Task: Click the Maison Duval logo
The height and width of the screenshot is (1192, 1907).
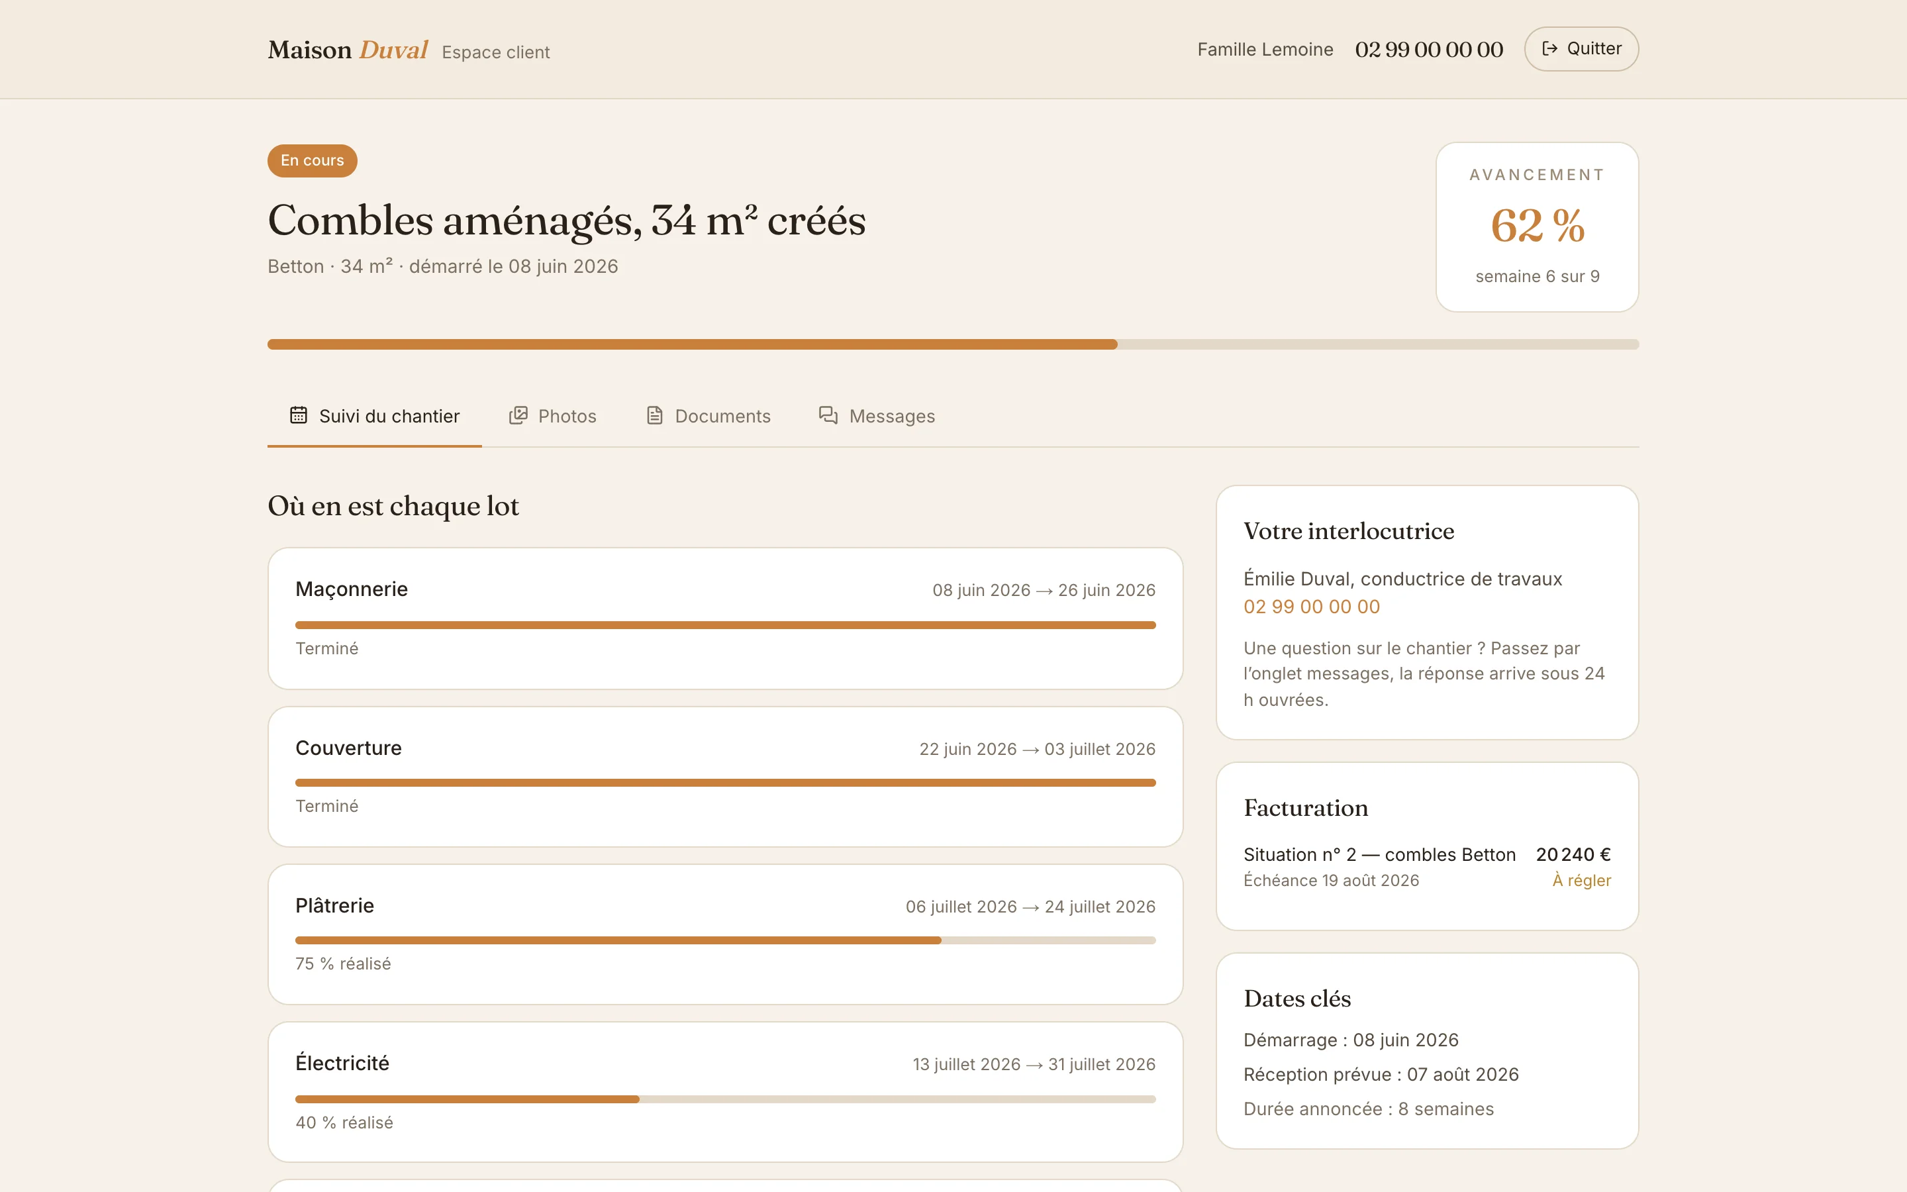Action: (348, 50)
